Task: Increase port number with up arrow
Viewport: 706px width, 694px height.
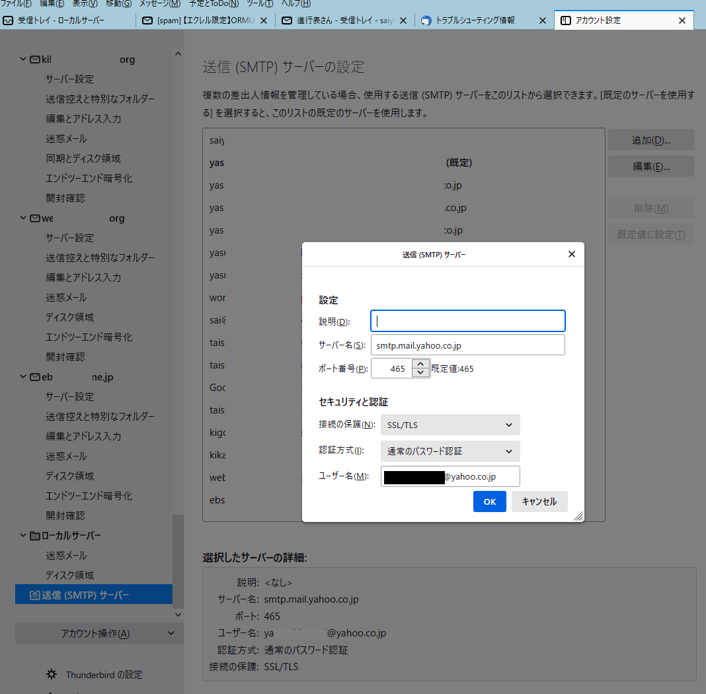Action: [x=420, y=364]
